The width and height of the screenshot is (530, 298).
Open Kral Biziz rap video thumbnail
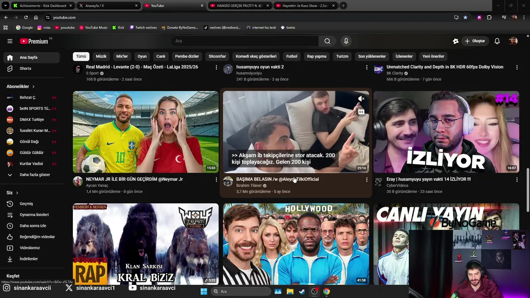(146, 244)
